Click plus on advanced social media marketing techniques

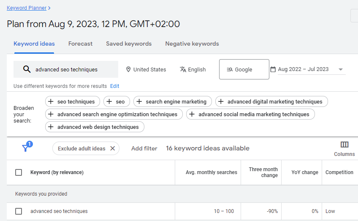point(192,114)
